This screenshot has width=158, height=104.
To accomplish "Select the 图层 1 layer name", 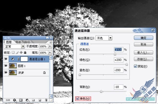I will tap(22, 66).
